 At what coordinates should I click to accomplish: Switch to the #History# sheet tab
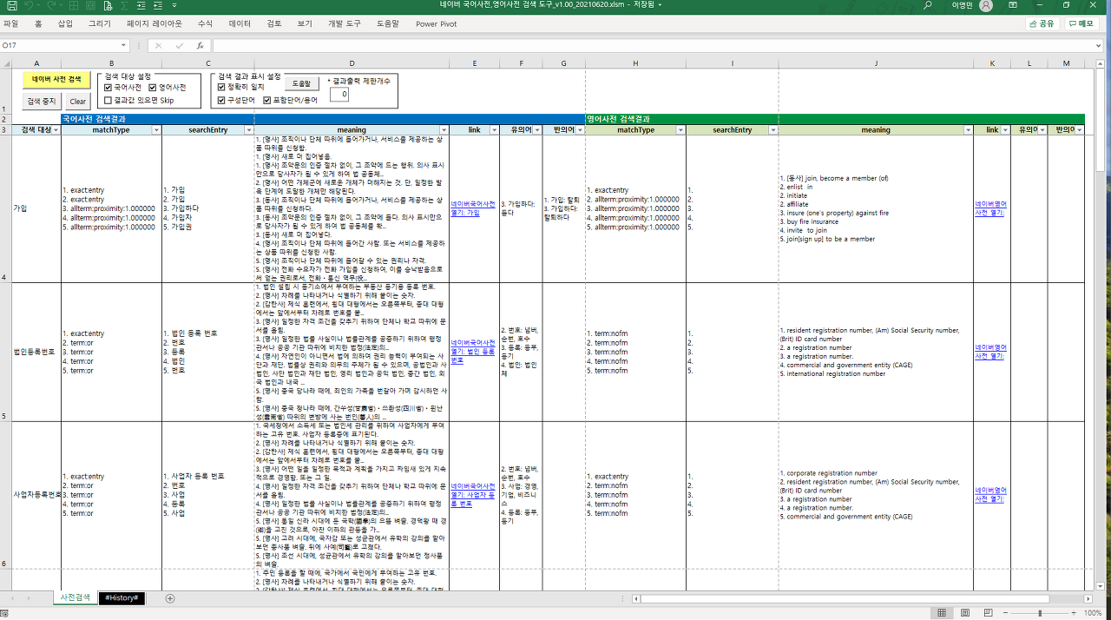click(122, 598)
